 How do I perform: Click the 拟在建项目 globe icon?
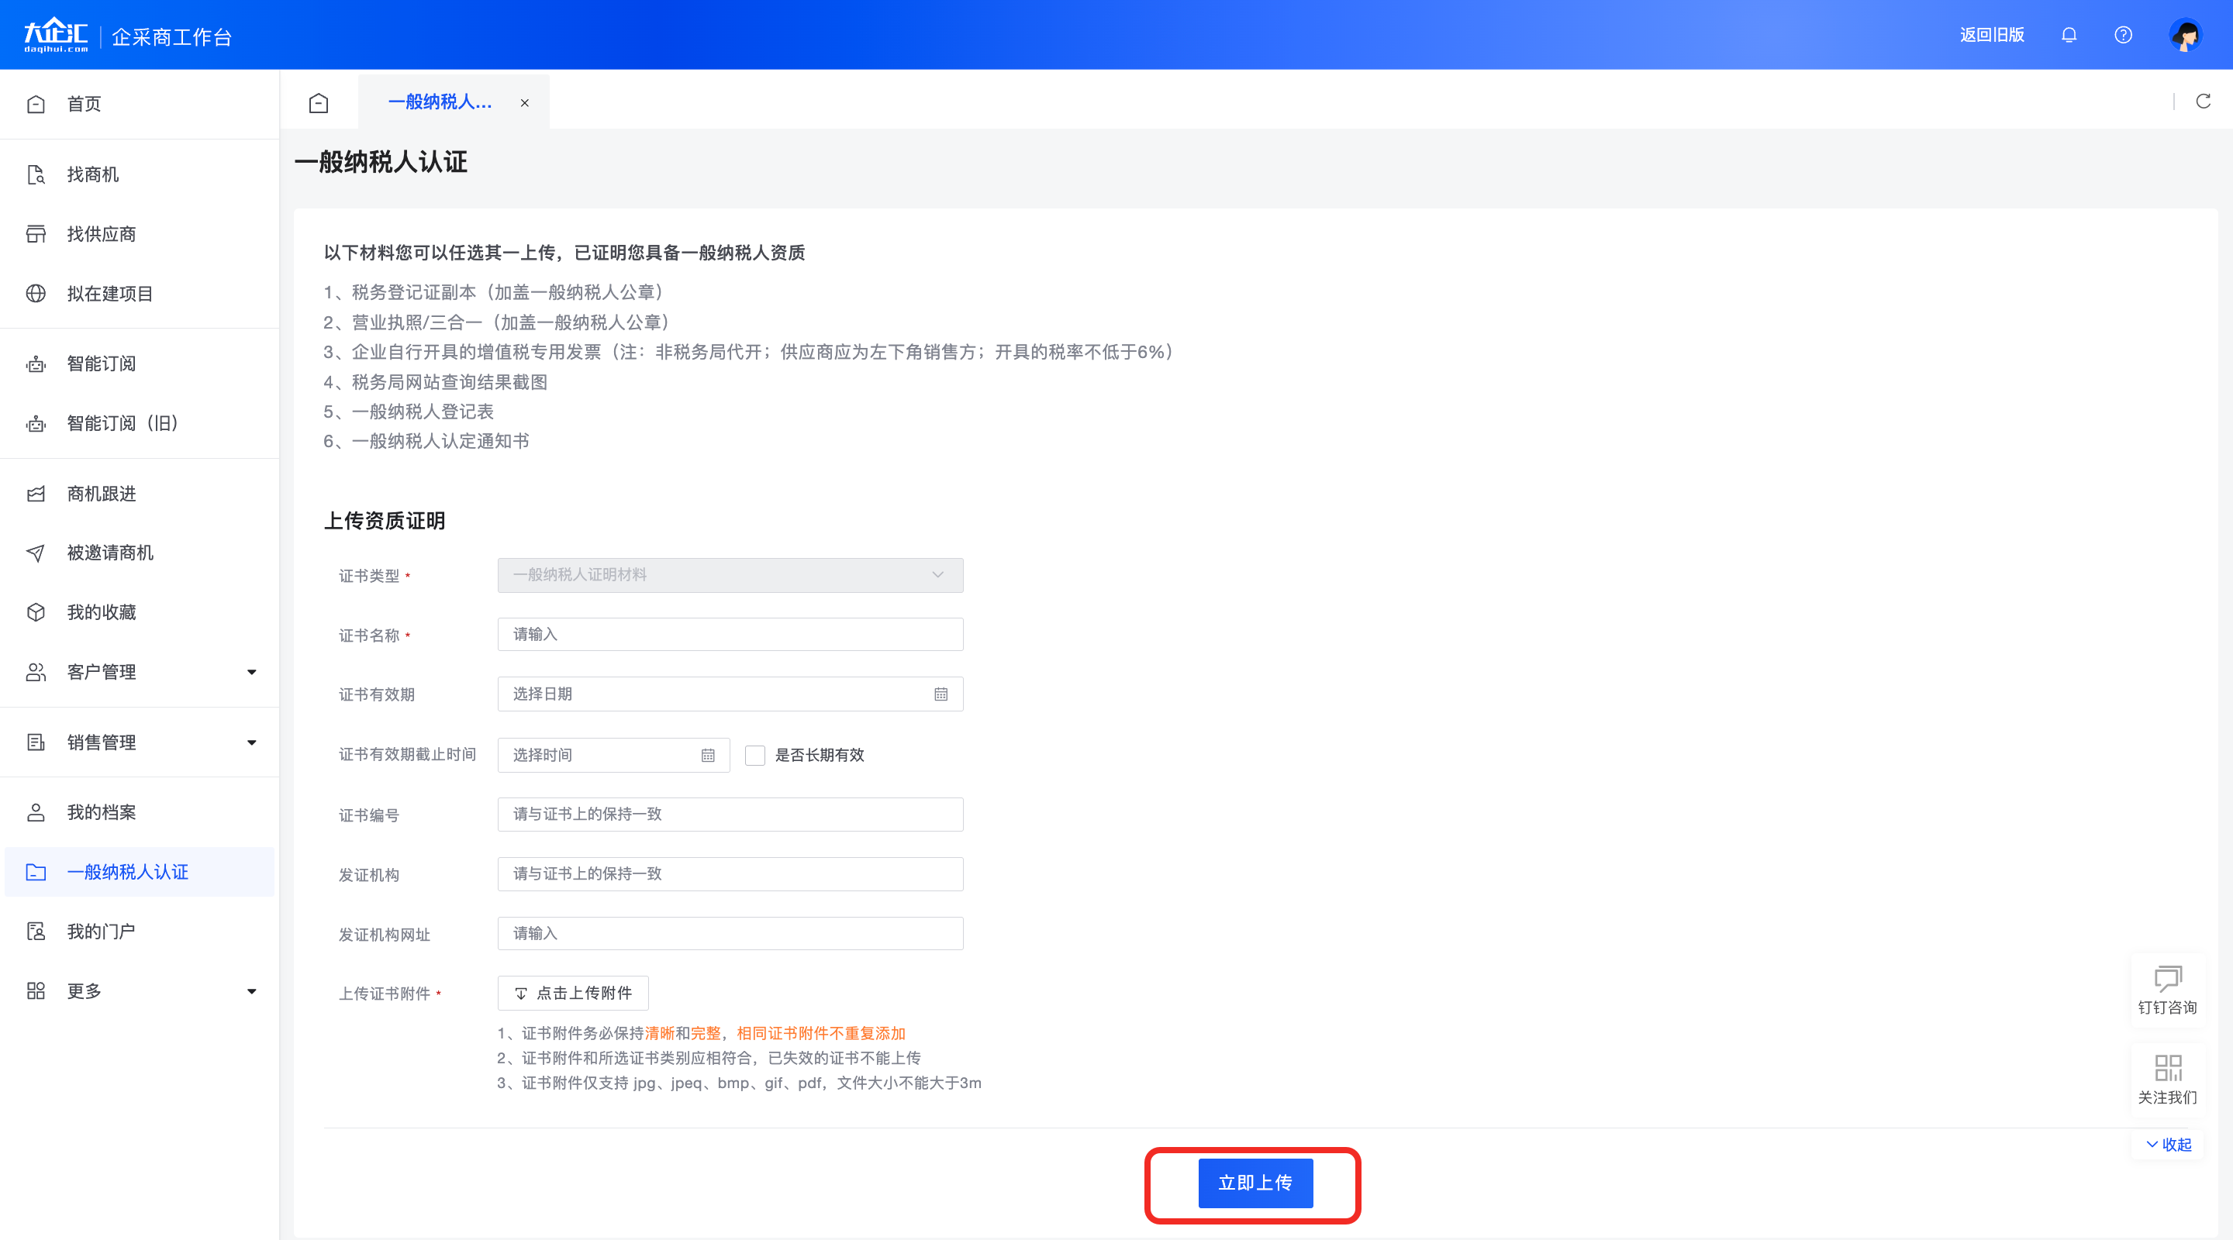(36, 294)
